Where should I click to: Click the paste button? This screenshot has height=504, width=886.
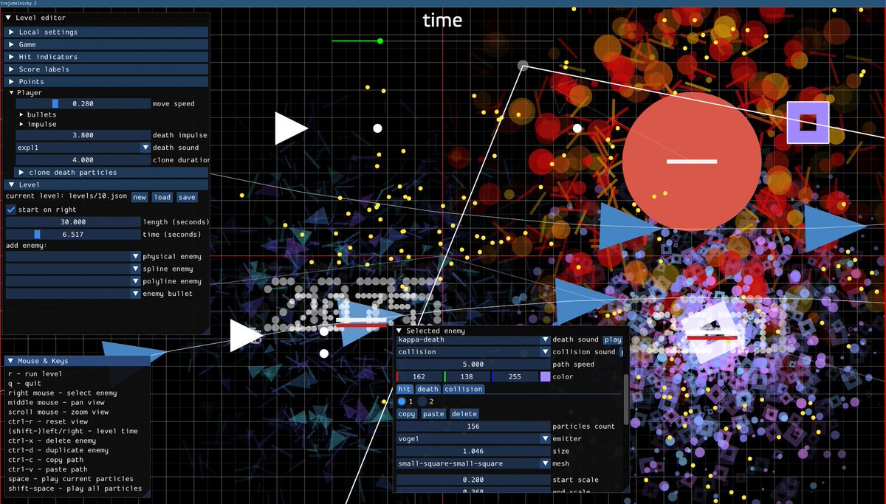433,414
